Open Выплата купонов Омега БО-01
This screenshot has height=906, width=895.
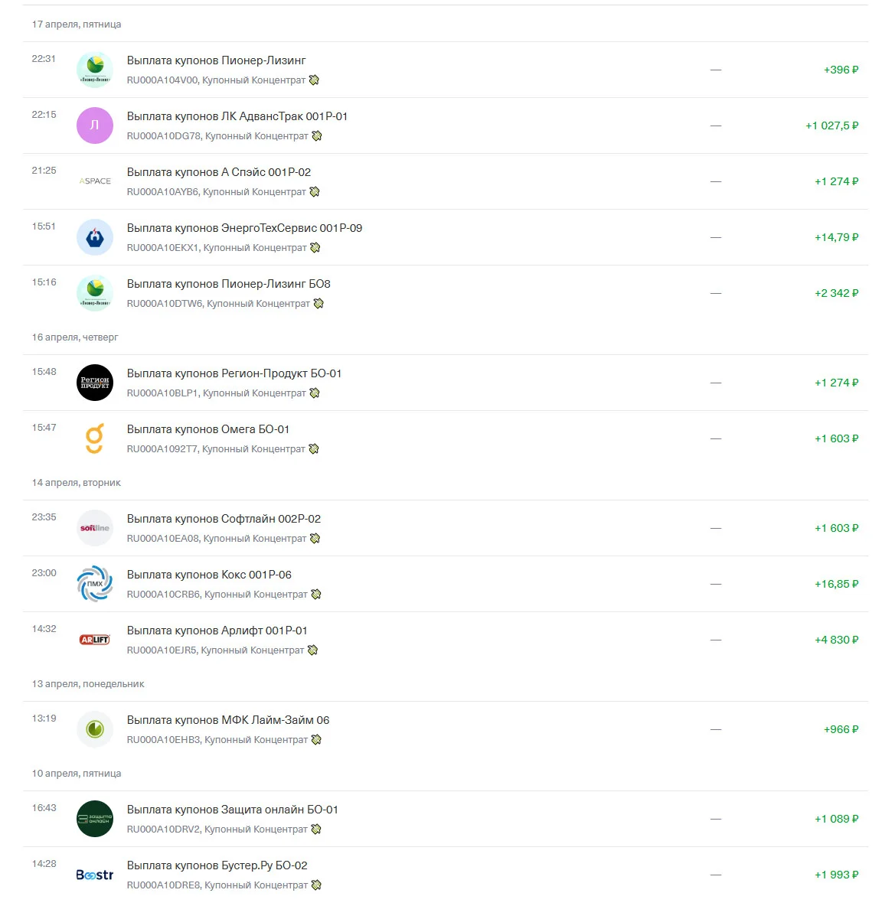coord(445,438)
